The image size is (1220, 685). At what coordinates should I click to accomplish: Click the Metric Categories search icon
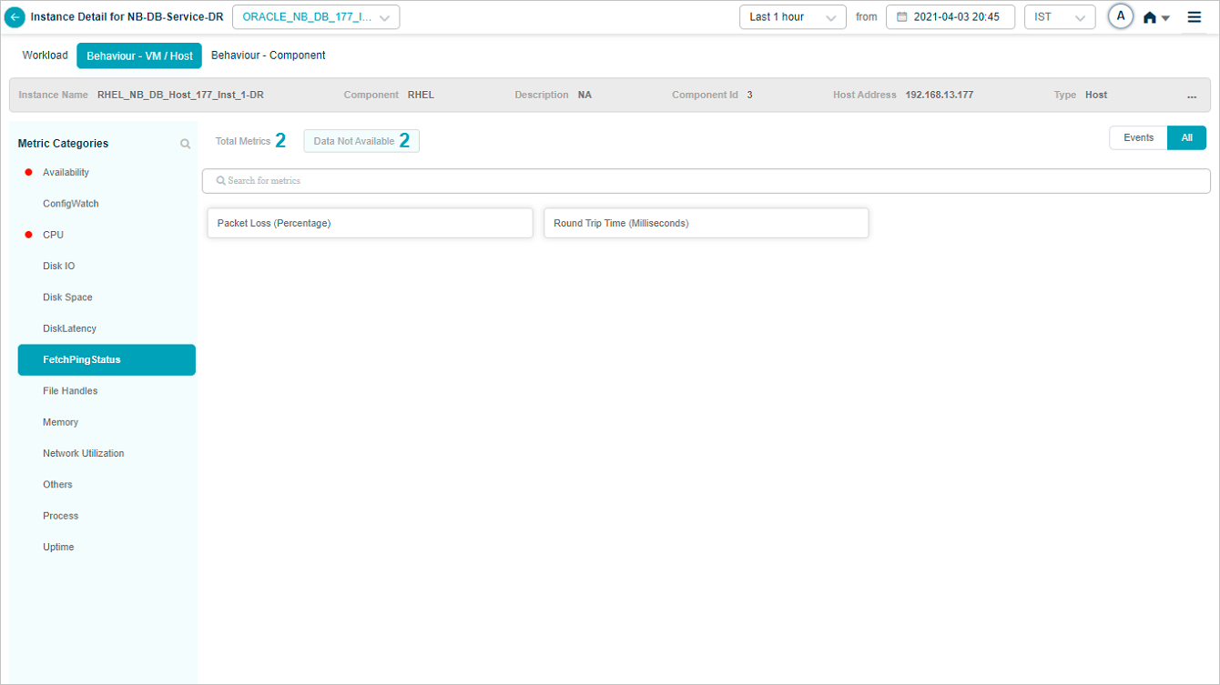185,144
